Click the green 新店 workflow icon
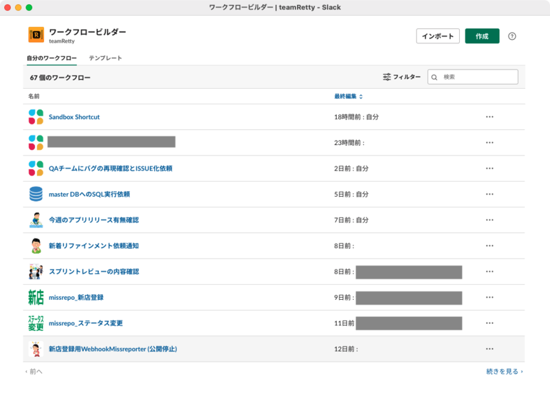The width and height of the screenshot is (550, 405). pos(36,297)
